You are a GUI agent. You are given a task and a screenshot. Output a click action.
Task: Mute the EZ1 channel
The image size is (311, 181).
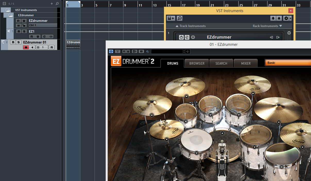pyautogui.click(x=19, y=31)
